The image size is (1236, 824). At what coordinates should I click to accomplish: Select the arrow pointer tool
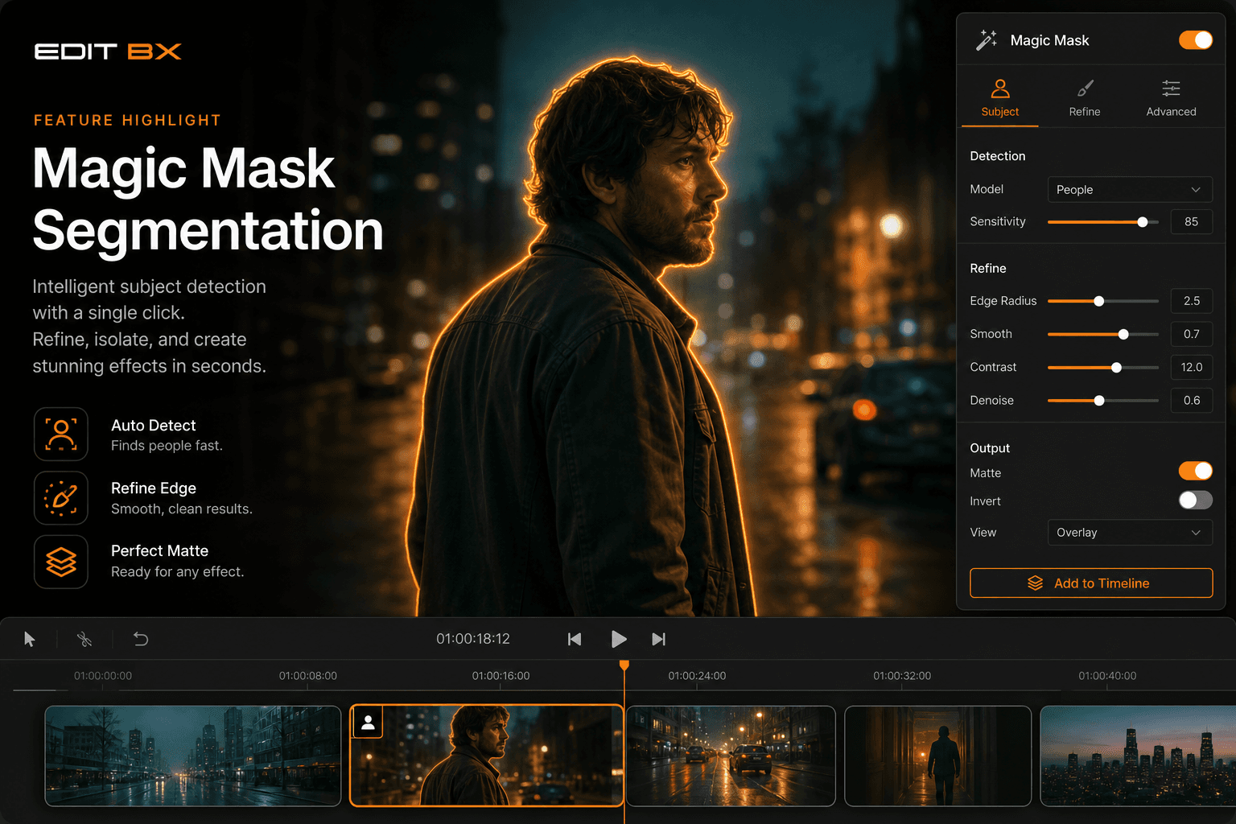(30, 639)
